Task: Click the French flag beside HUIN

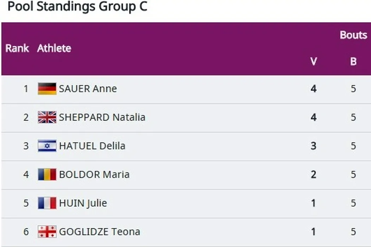Action: 47,203
